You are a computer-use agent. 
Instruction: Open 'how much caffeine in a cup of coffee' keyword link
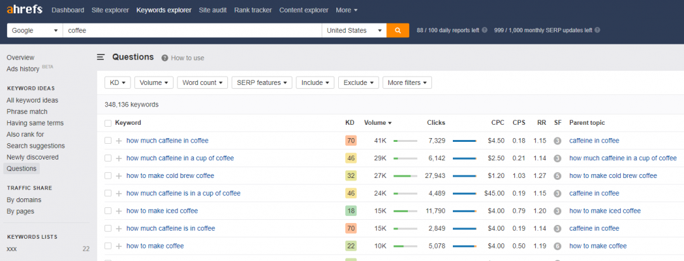tap(180, 158)
